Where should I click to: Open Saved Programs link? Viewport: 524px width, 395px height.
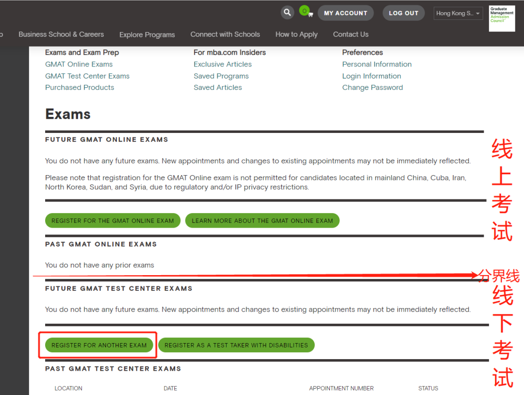point(221,76)
